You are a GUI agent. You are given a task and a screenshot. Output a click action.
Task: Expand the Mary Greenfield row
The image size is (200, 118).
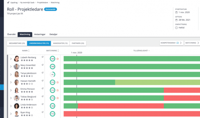11,67
